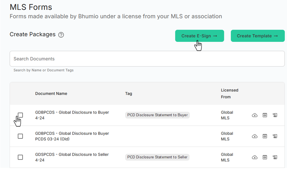Image resolution: width=287 pixels, height=169 pixels.
Task: Download the Buyer PCDS 03-24 (Old) form
Action: (255, 136)
